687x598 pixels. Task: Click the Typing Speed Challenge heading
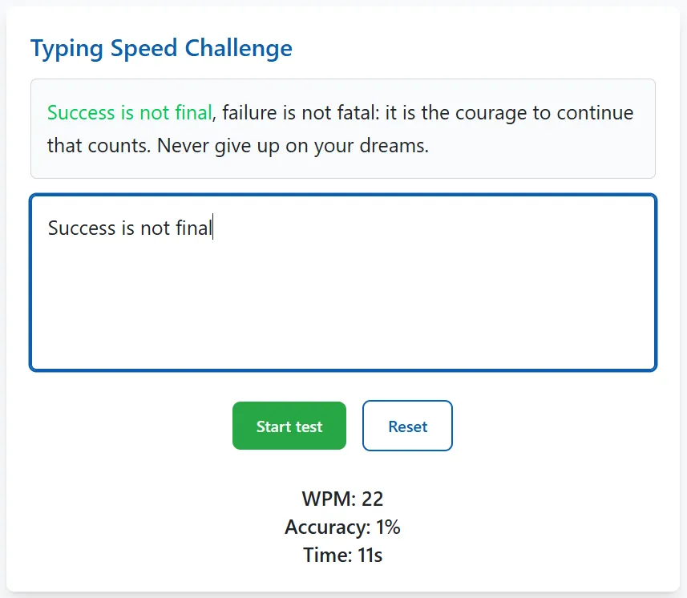tap(161, 48)
